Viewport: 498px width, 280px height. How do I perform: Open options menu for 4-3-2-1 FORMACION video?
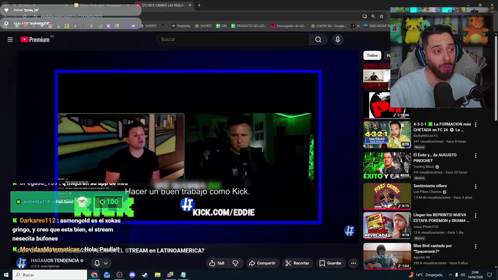(x=475, y=125)
